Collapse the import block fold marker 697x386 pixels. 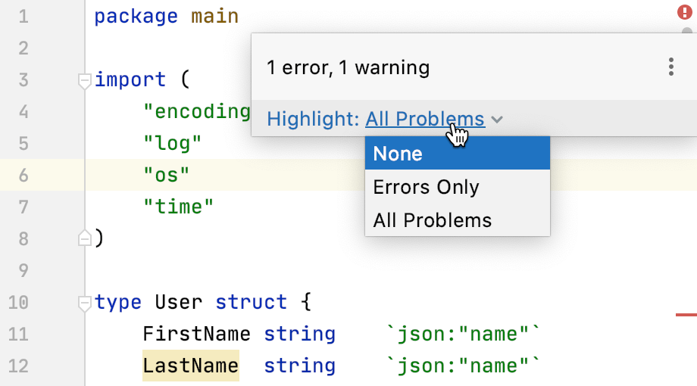coord(85,80)
